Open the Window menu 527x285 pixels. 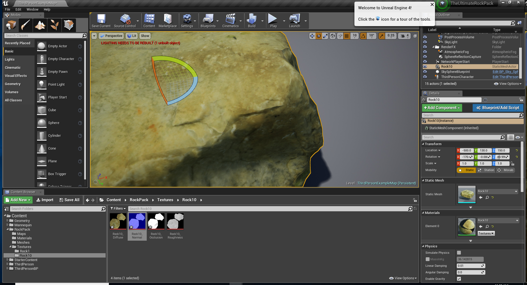click(32, 9)
